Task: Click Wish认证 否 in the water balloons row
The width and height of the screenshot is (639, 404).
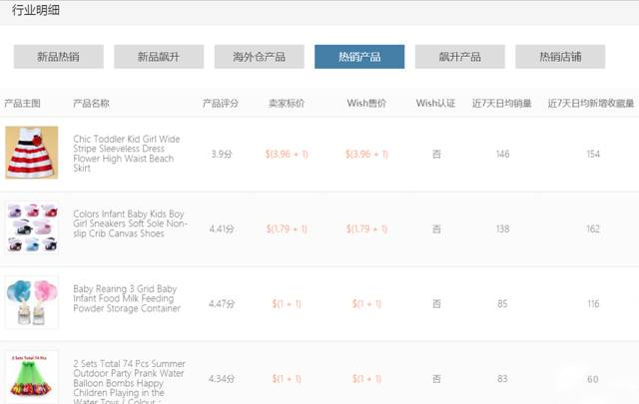Action: [436, 379]
